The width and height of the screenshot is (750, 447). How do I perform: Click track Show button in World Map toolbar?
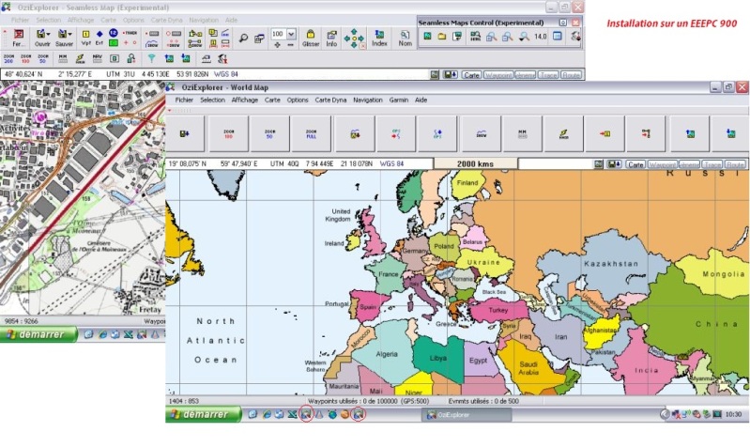pyautogui.click(x=482, y=134)
